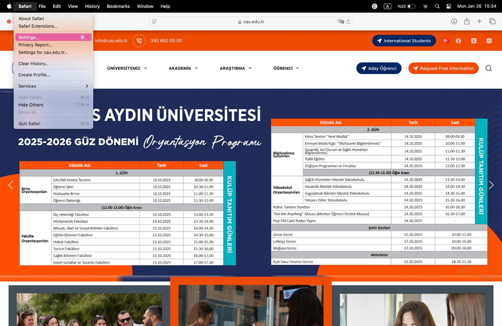Click the new tab plus icon
The width and height of the screenshot is (502, 326).
tap(479, 22)
